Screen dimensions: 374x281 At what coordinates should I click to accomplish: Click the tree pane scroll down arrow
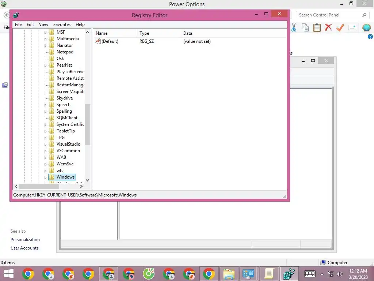click(88, 180)
